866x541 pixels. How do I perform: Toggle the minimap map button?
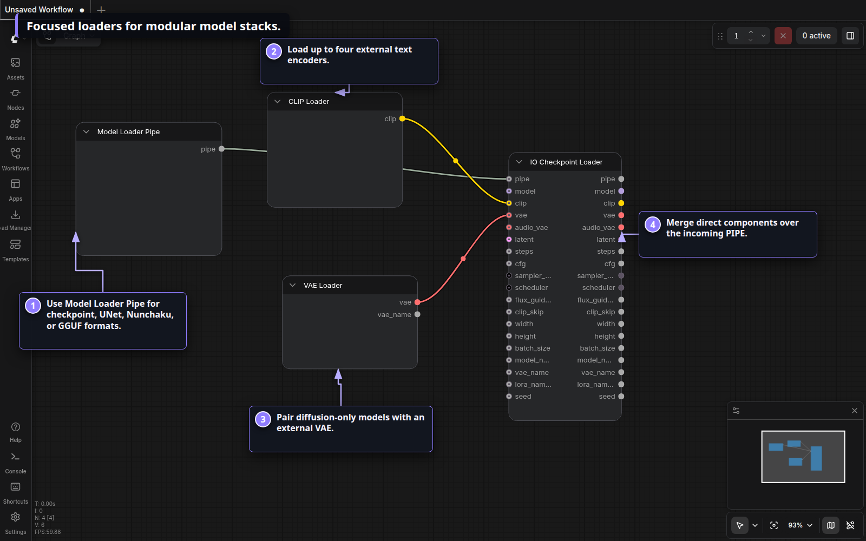[x=831, y=525]
